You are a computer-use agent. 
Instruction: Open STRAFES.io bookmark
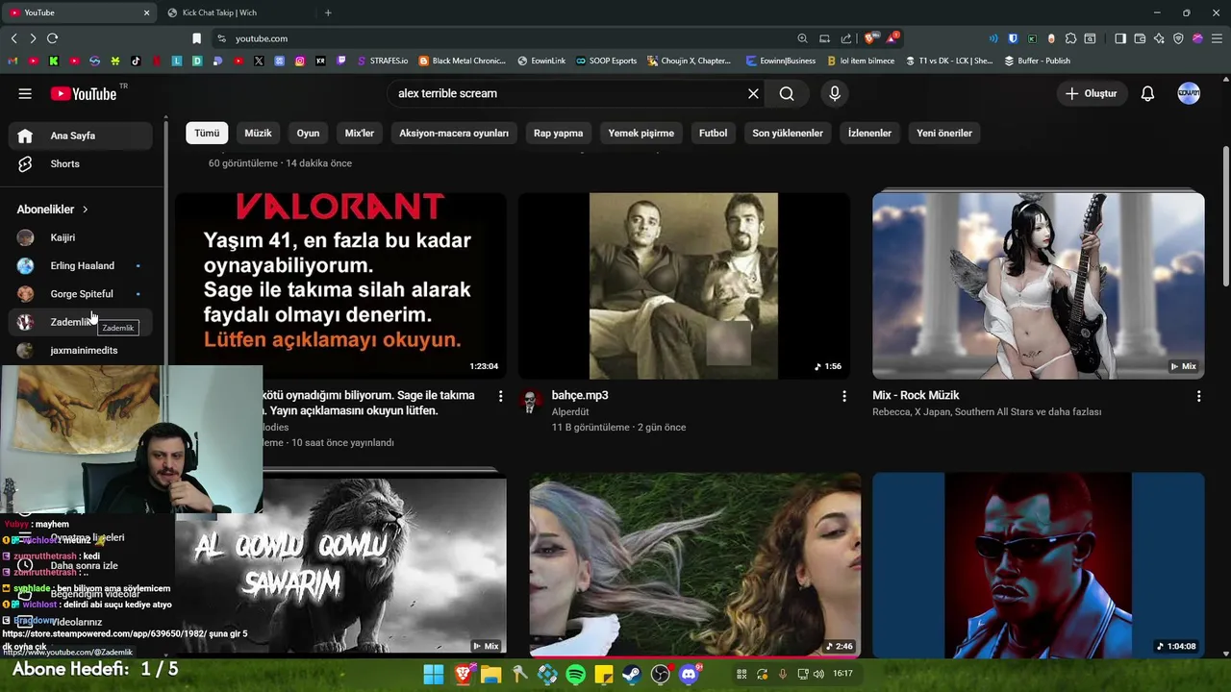[x=382, y=61]
